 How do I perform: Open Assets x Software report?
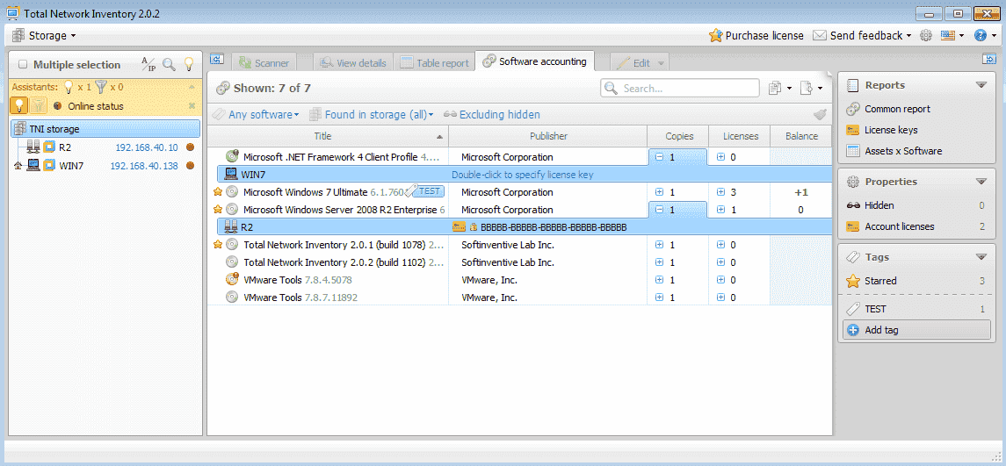pyautogui.click(x=902, y=151)
